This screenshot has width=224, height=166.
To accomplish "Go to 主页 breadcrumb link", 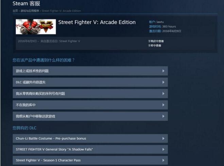I will 15,11.
